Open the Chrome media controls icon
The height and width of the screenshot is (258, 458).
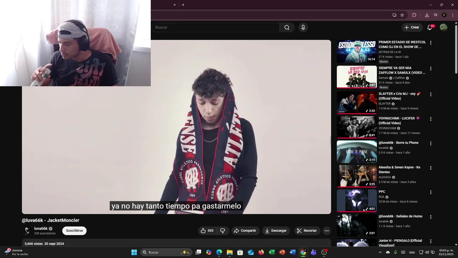(435, 15)
